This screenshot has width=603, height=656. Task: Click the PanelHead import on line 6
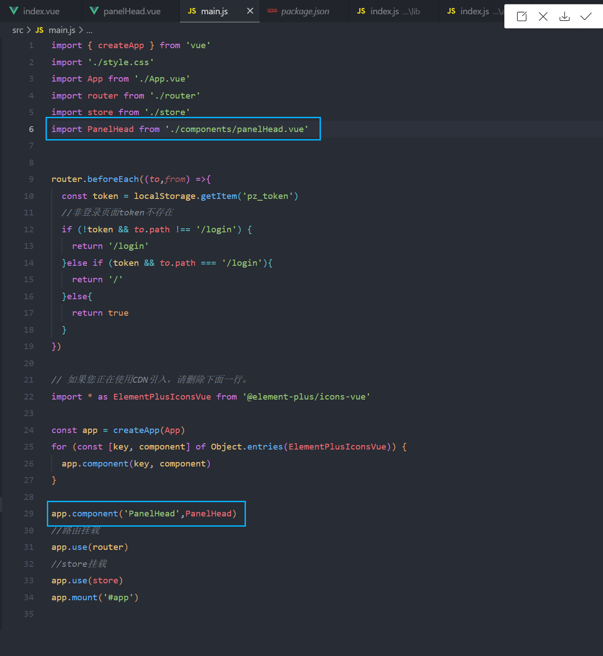click(110, 129)
